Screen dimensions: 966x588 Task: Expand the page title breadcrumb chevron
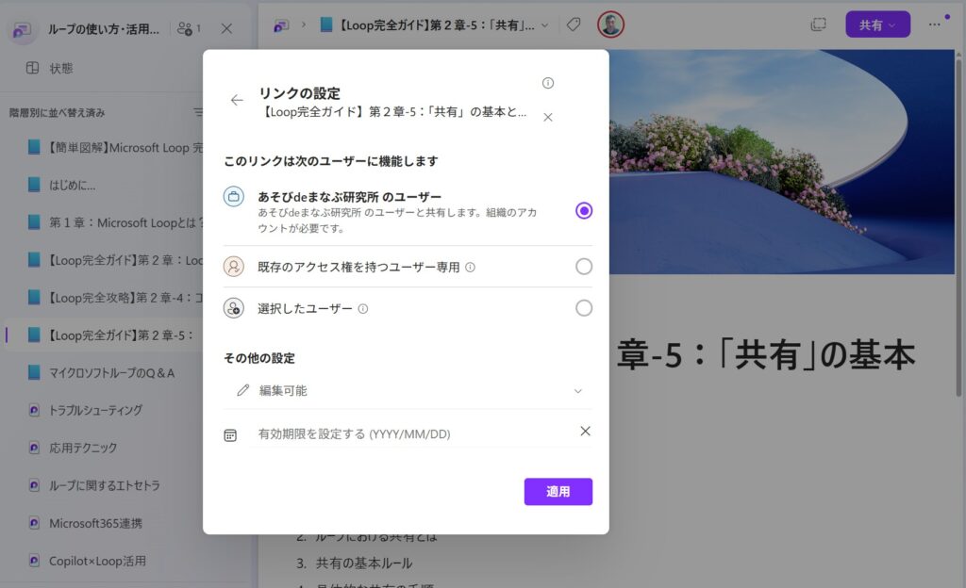(x=544, y=25)
